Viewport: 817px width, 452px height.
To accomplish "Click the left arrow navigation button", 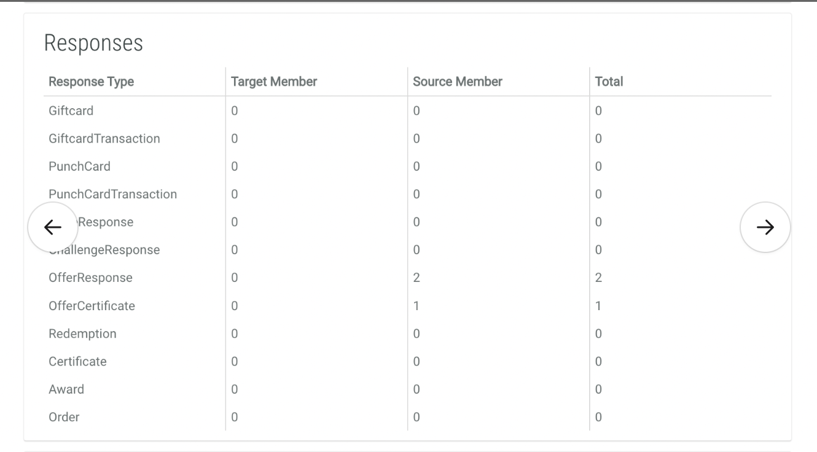I will 53,227.
